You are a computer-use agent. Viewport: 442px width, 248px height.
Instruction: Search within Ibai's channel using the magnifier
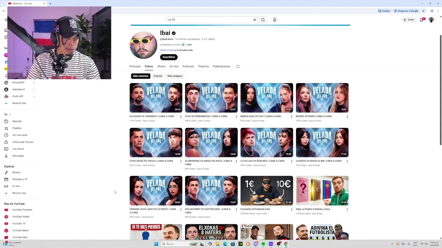tap(238, 66)
